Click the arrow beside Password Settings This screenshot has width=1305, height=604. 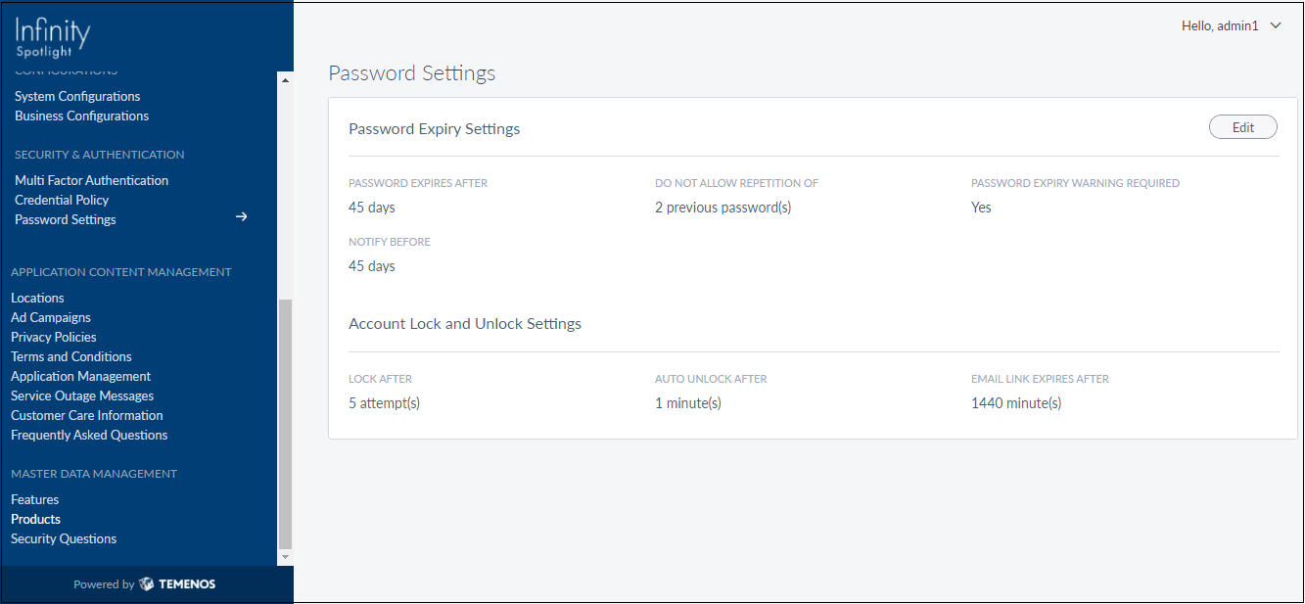242,217
